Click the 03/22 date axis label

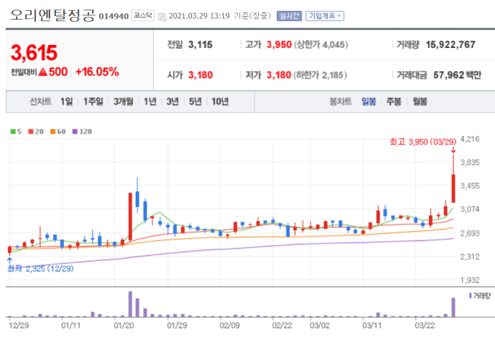tap(425, 326)
